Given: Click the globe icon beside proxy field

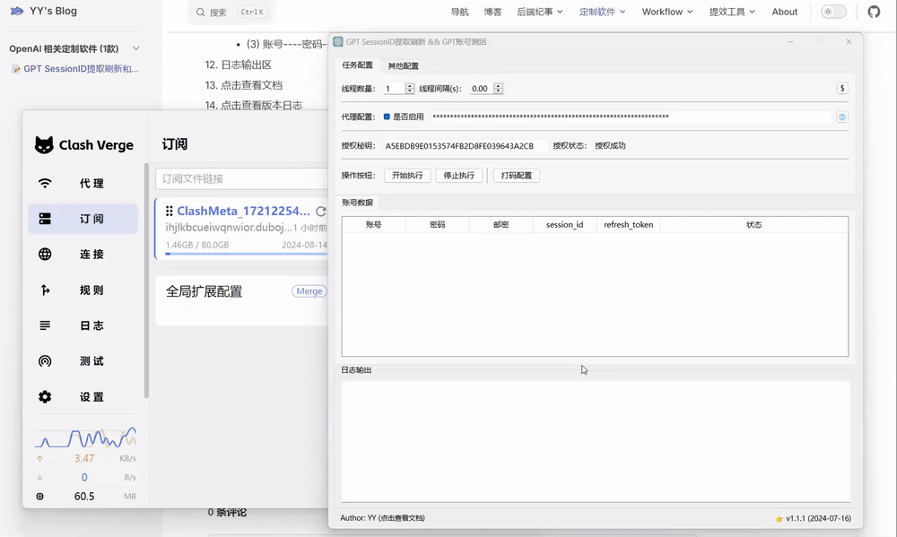Looking at the screenshot, I should (x=842, y=117).
